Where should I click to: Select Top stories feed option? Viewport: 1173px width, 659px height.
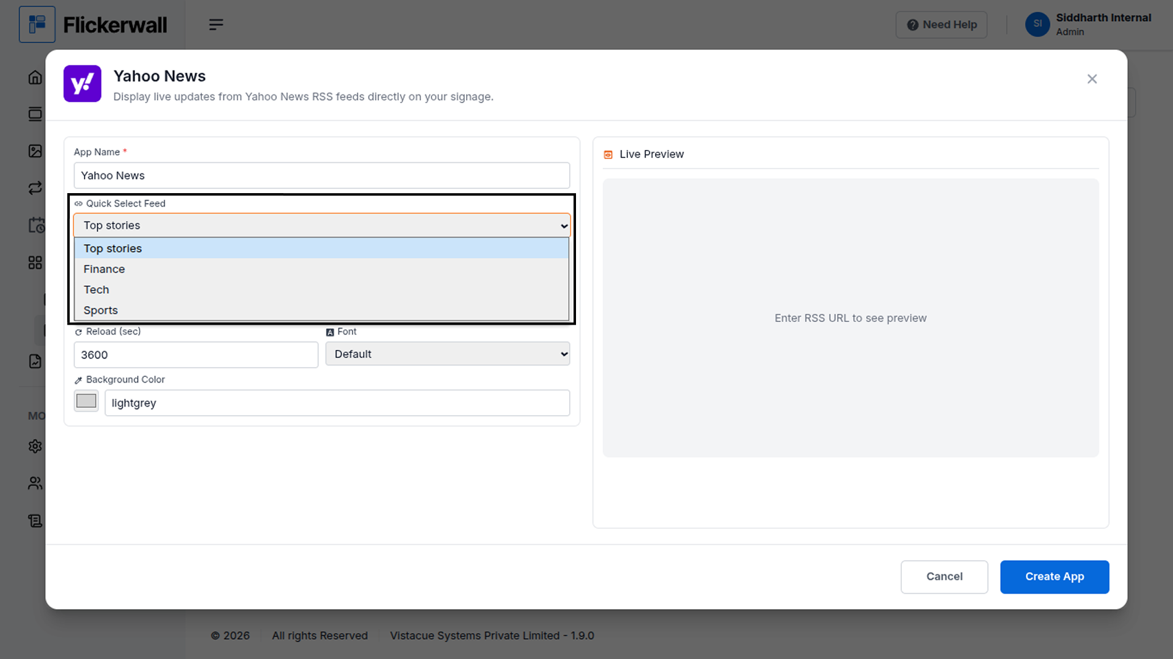[x=322, y=248]
